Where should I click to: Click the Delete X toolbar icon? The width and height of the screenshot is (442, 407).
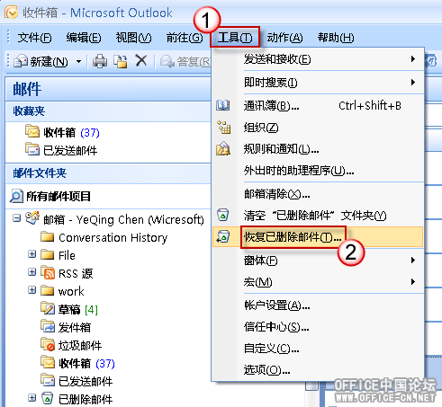[141, 61]
